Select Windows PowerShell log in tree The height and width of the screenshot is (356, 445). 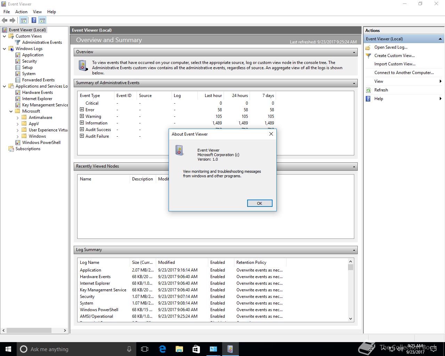pyautogui.click(x=41, y=143)
